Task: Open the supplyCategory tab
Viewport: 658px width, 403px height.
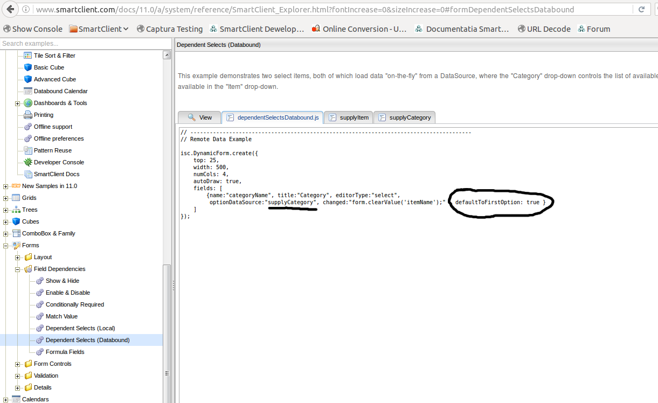Action: pyautogui.click(x=405, y=117)
